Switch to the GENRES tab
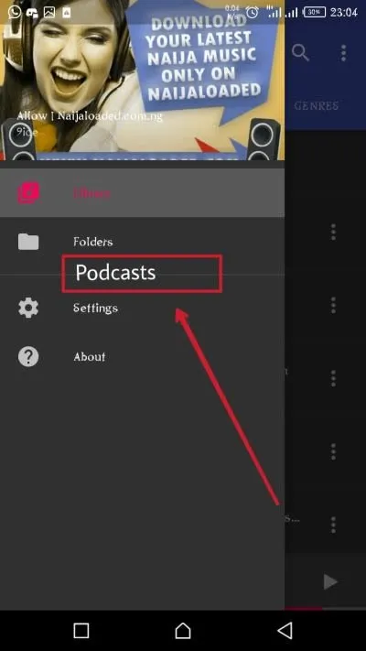This screenshot has width=366, height=651. [317, 106]
